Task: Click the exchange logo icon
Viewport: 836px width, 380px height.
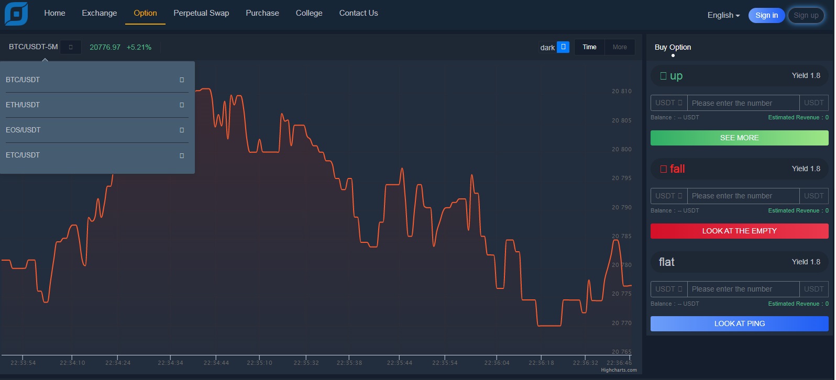Action: [x=16, y=14]
